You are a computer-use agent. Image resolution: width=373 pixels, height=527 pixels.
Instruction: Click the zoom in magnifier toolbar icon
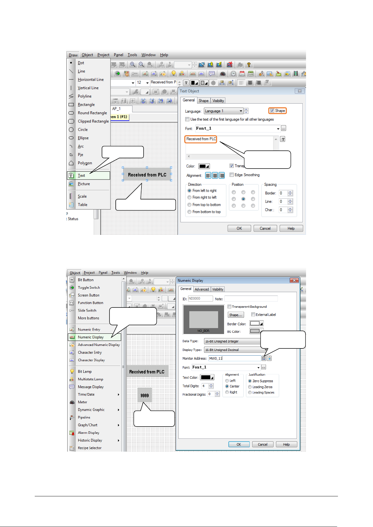click(133, 64)
